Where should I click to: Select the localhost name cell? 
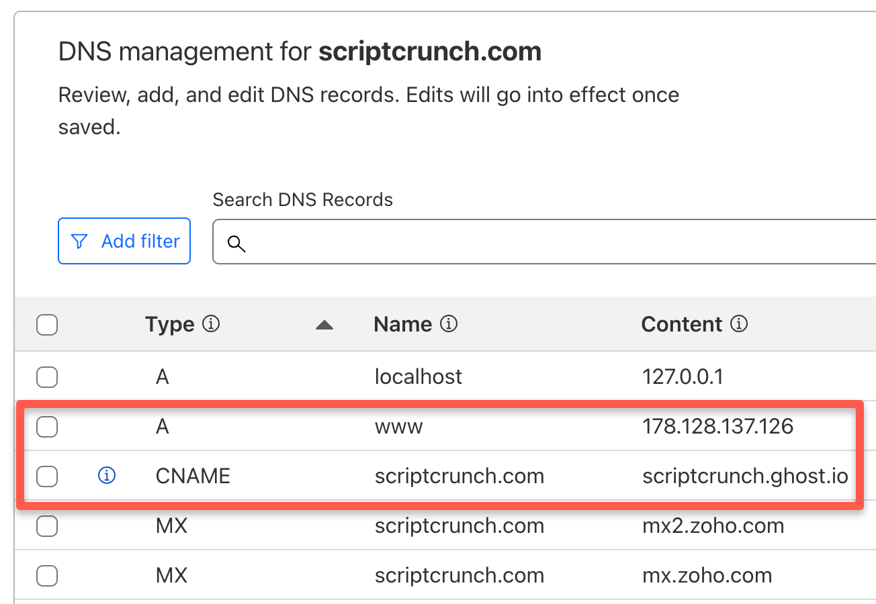coord(419,376)
